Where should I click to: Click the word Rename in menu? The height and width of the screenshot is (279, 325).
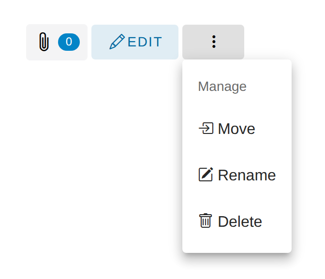point(247,175)
